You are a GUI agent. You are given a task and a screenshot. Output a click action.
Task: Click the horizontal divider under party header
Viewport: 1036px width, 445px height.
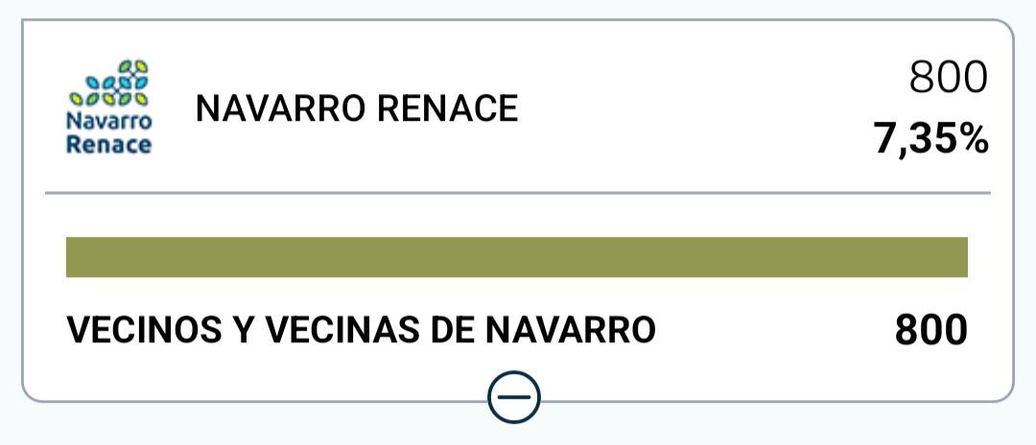pos(518,193)
